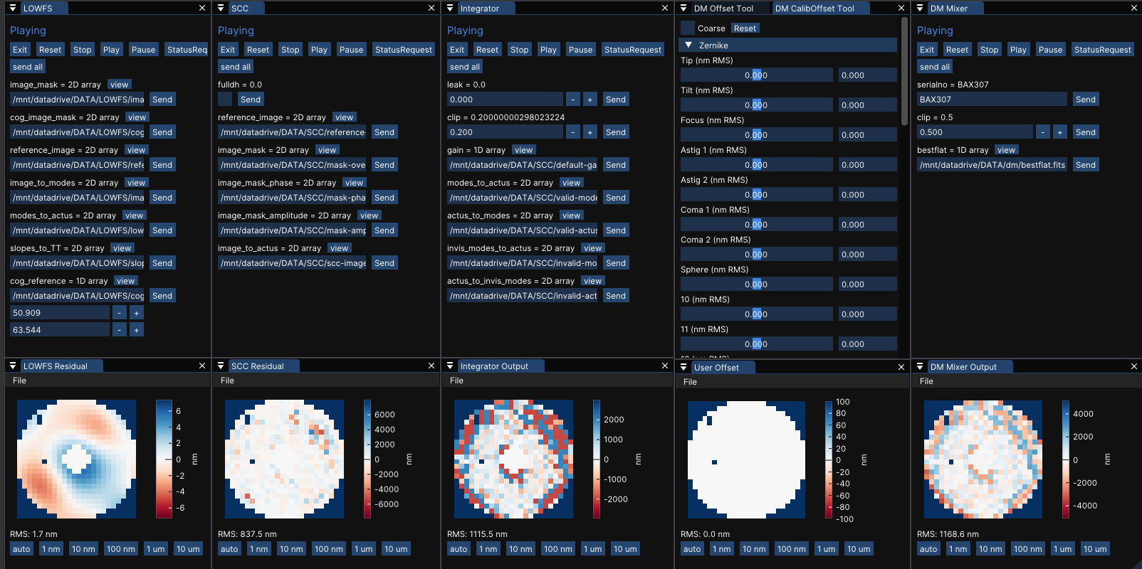The width and height of the screenshot is (1142, 569).
Task: Collapse the SCC panel triangle
Action: (221, 8)
